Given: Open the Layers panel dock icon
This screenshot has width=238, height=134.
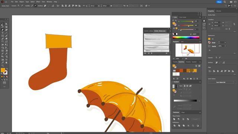Looking at the screenshot, I should tap(204, 21).
